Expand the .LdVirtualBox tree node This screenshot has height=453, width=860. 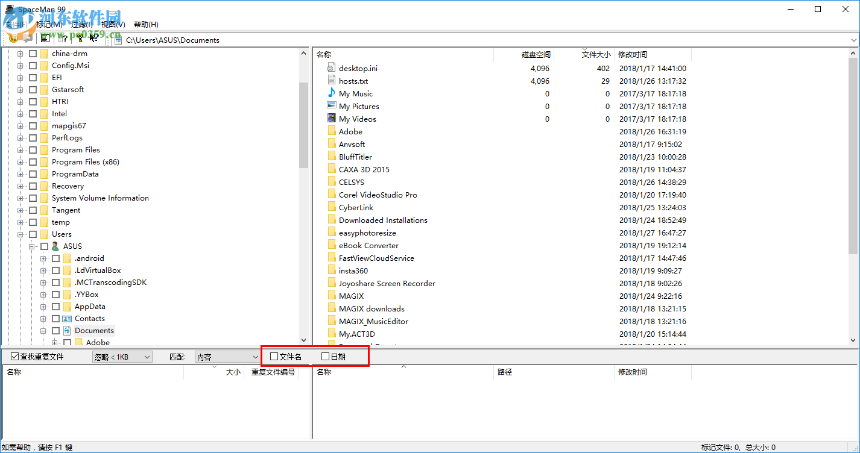point(43,270)
